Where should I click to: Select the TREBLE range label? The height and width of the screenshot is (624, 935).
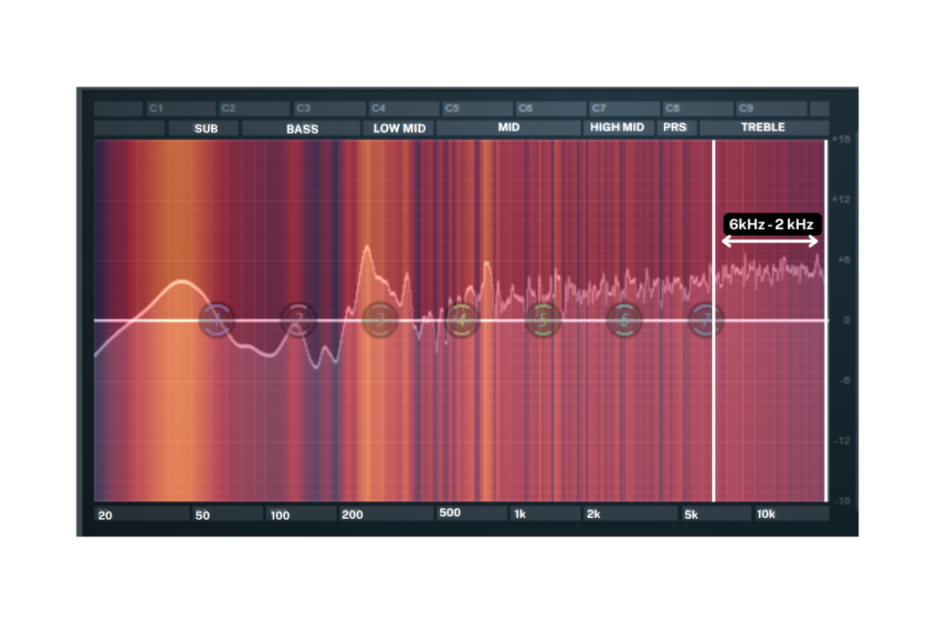point(763,128)
